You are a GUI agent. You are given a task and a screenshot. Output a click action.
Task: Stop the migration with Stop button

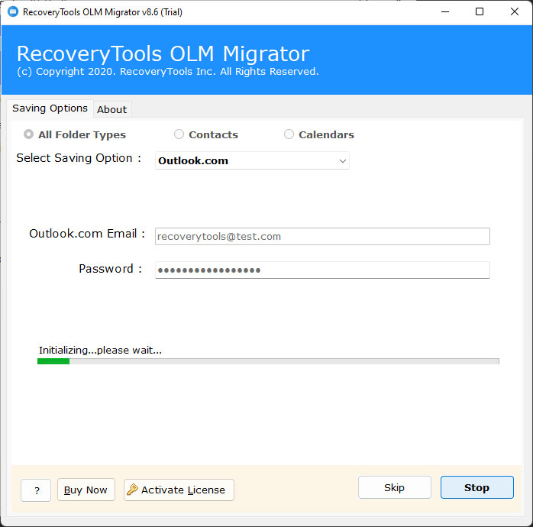pyautogui.click(x=477, y=487)
